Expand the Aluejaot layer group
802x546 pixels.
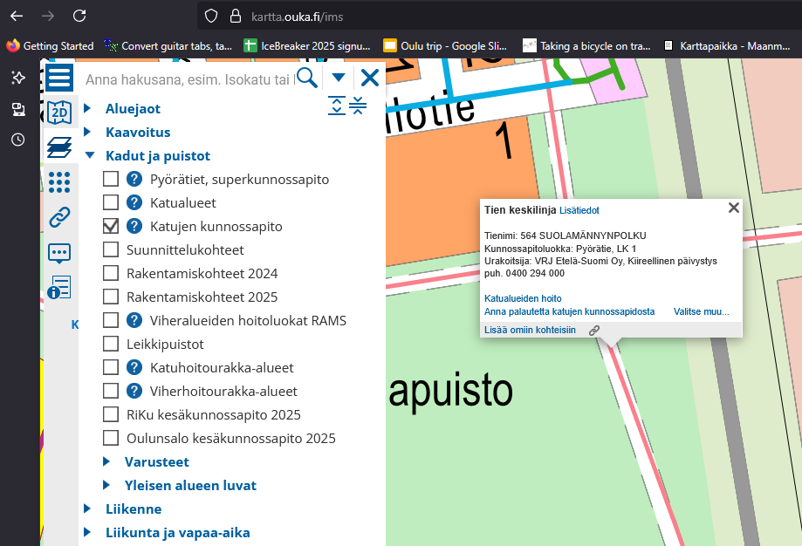point(87,109)
